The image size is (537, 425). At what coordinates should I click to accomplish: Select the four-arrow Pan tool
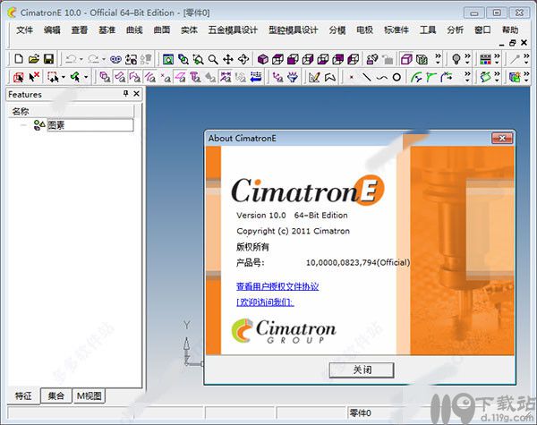click(227, 59)
